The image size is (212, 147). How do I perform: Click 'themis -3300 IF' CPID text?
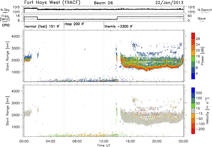click(119, 26)
